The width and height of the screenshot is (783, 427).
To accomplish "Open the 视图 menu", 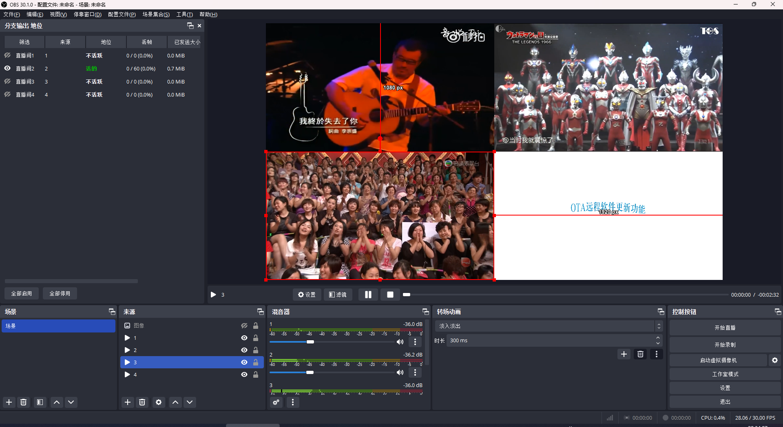I will [x=58, y=14].
